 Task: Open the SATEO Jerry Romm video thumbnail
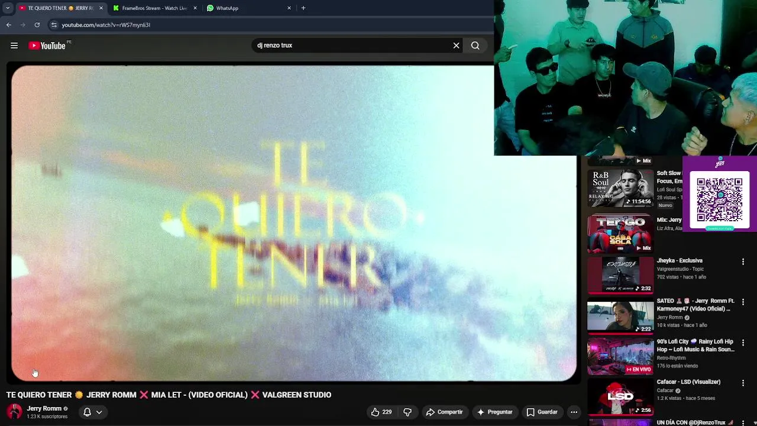tap(620, 316)
